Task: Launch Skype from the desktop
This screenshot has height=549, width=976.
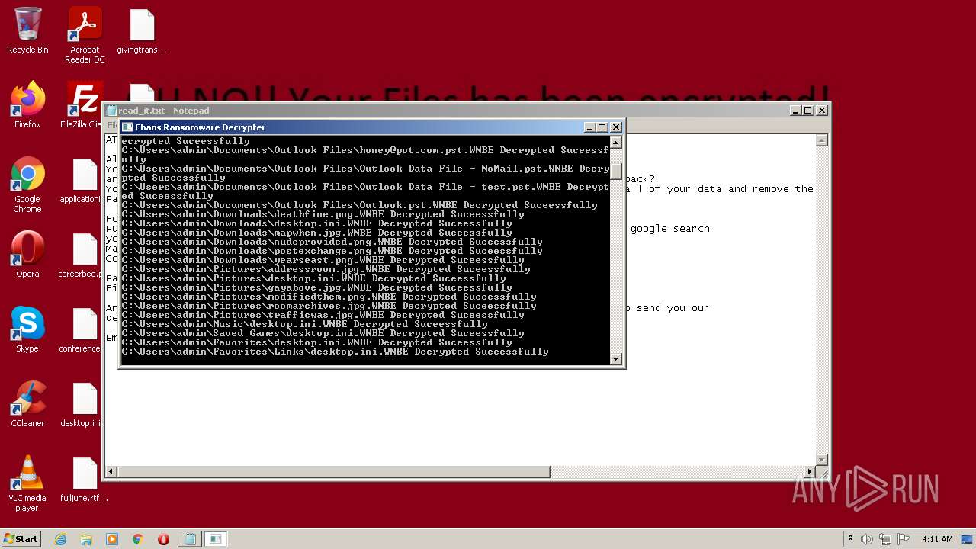Action: pyautogui.click(x=27, y=329)
